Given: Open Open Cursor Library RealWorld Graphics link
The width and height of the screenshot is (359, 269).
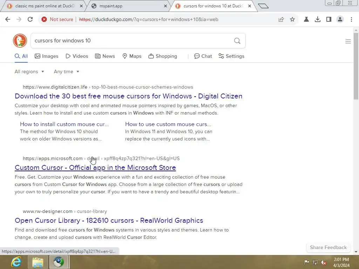Looking at the screenshot, I should click(109, 221).
